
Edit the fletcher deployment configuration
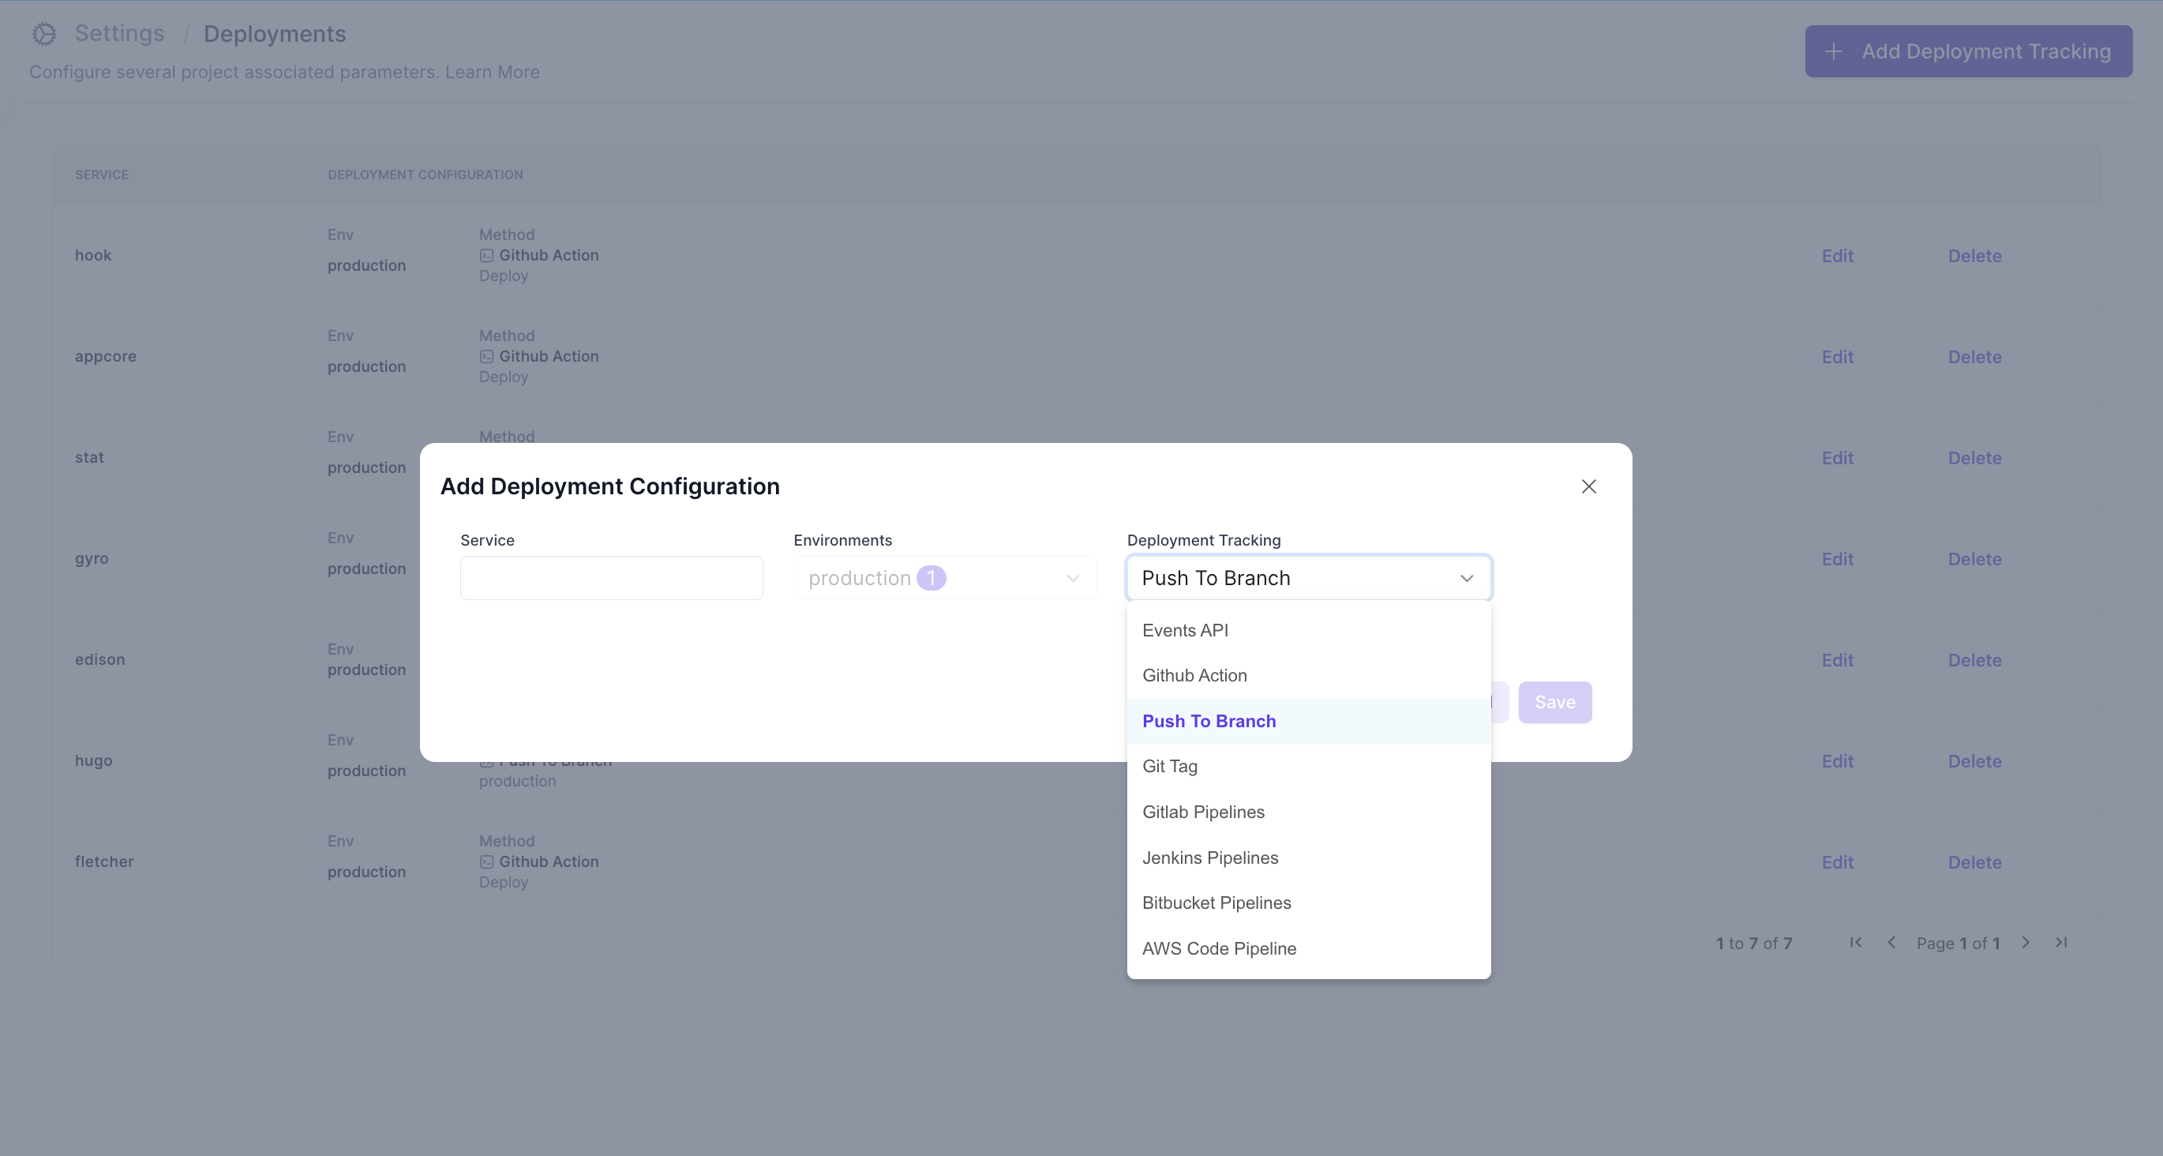[x=1837, y=863]
